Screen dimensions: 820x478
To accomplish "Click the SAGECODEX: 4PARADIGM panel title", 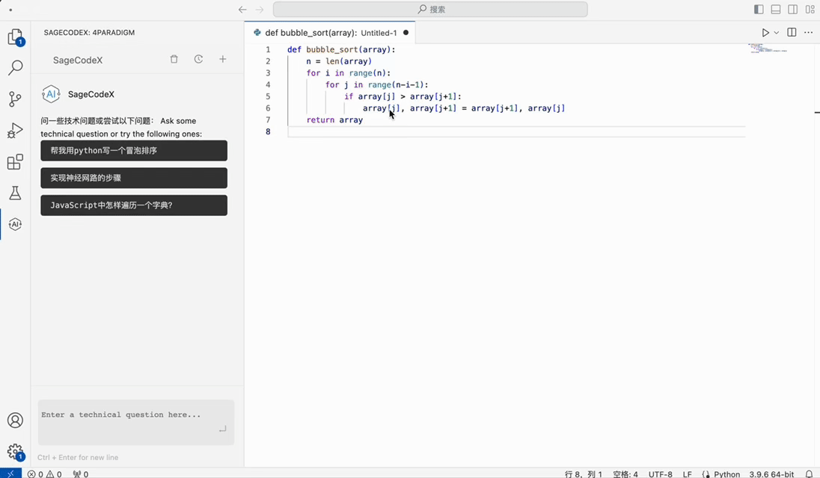I will coord(90,32).
